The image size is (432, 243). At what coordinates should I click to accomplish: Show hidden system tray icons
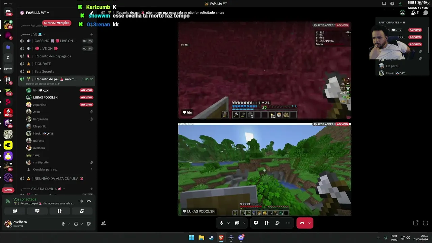pos(378,238)
